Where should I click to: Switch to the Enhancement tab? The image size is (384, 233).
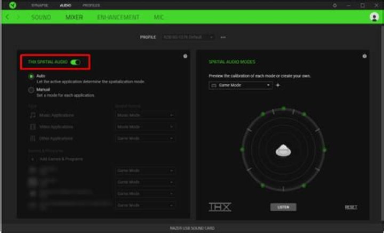pyautogui.click(x=118, y=17)
